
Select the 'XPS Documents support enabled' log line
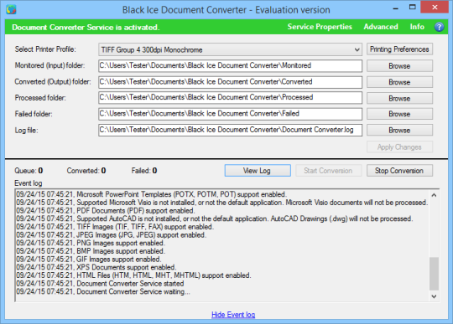click(x=96, y=268)
